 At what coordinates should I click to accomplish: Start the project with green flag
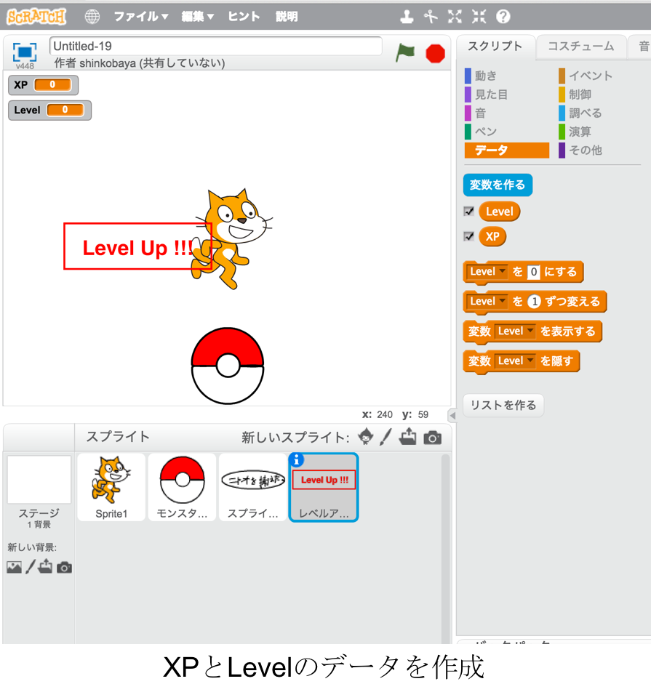click(405, 53)
